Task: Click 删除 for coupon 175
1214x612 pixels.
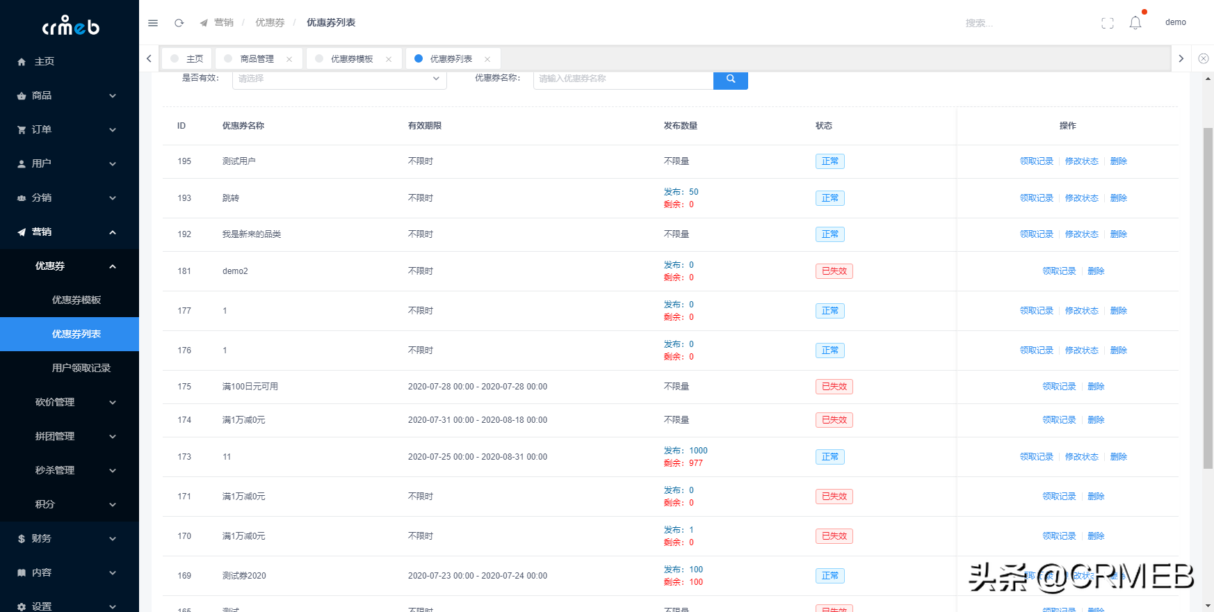Action: click(x=1096, y=387)
